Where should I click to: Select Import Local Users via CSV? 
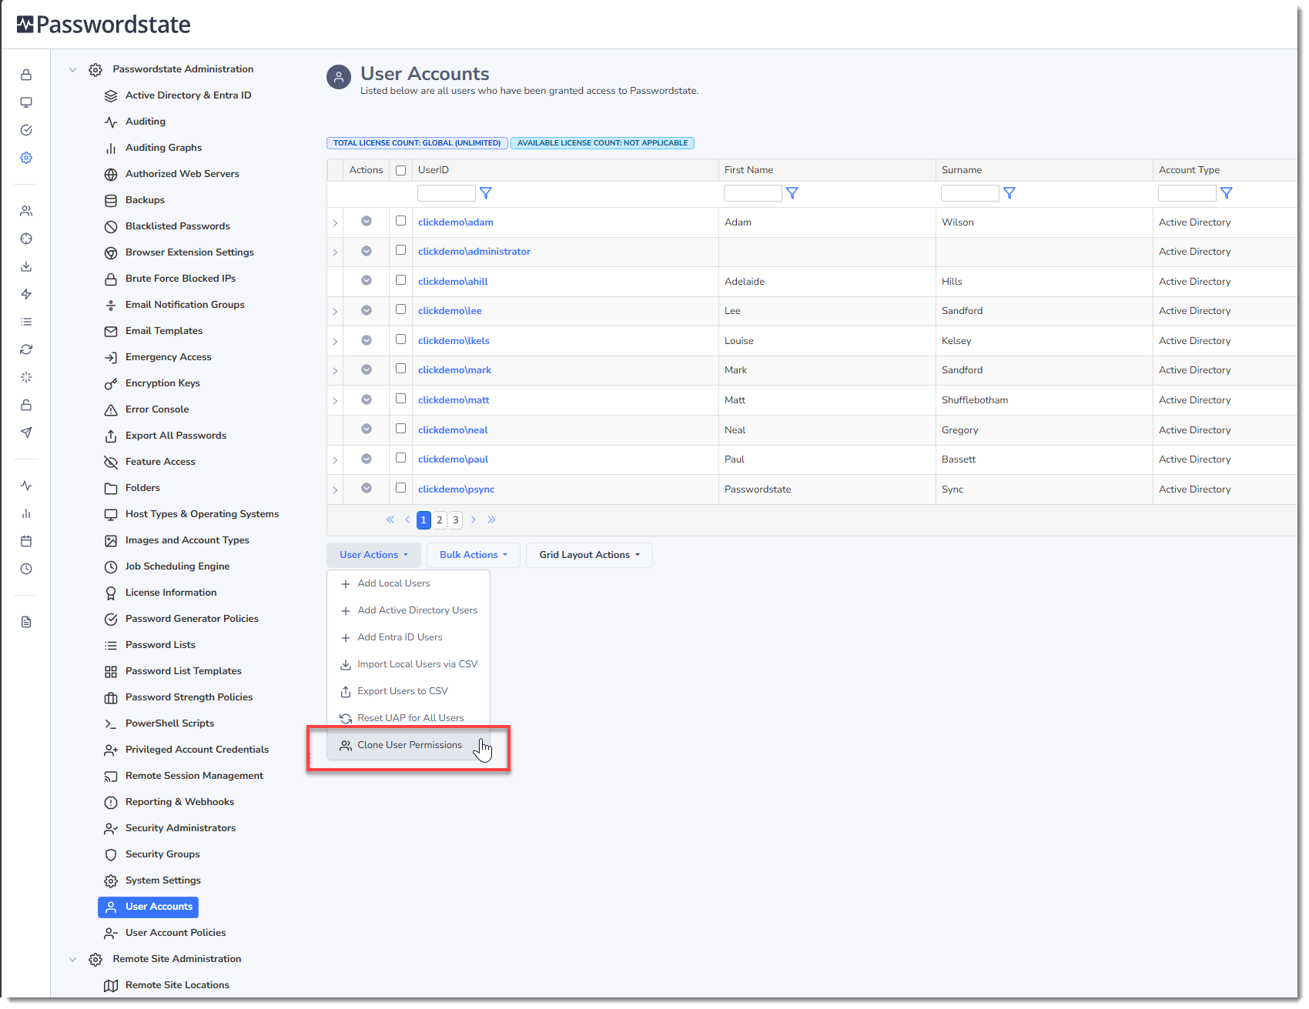(x=408, y=664)
